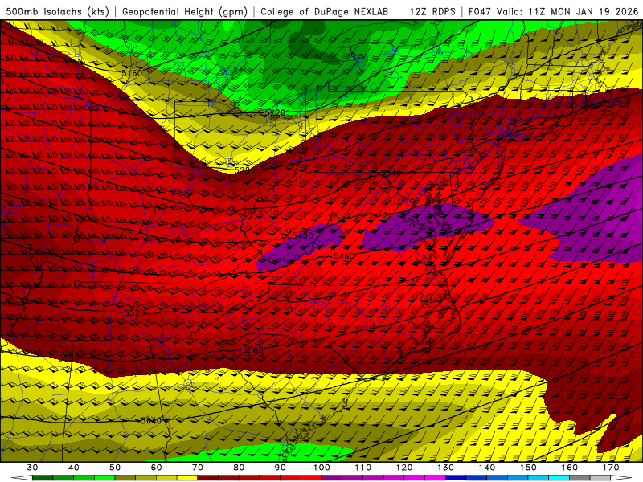This screenshot has width=643, height=482.
Task: Click the 'F047' forecast hour label
Action: pyautogui.click(x=480, y=11)
